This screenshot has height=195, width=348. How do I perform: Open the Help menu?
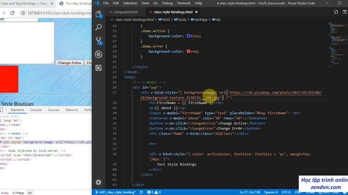(x=198, y=3)
